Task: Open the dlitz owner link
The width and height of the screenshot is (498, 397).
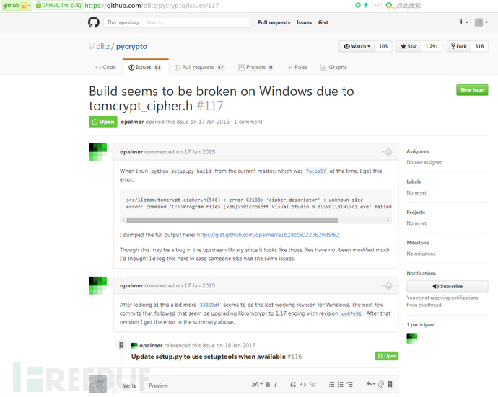Action: (103, 46)
